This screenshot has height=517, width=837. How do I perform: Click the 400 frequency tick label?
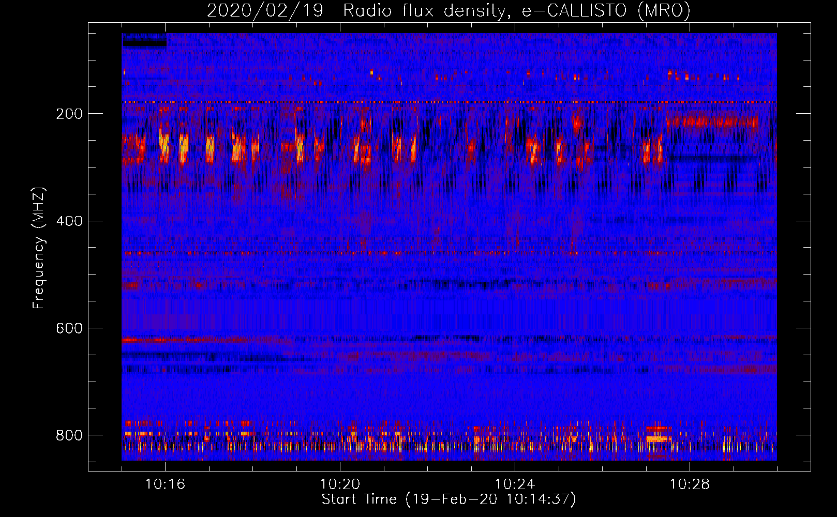click(x=69, y=221)
